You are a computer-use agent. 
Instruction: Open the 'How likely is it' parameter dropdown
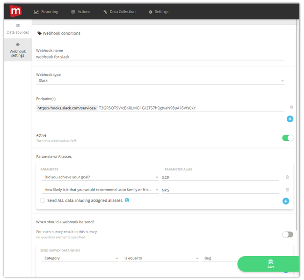100,190
